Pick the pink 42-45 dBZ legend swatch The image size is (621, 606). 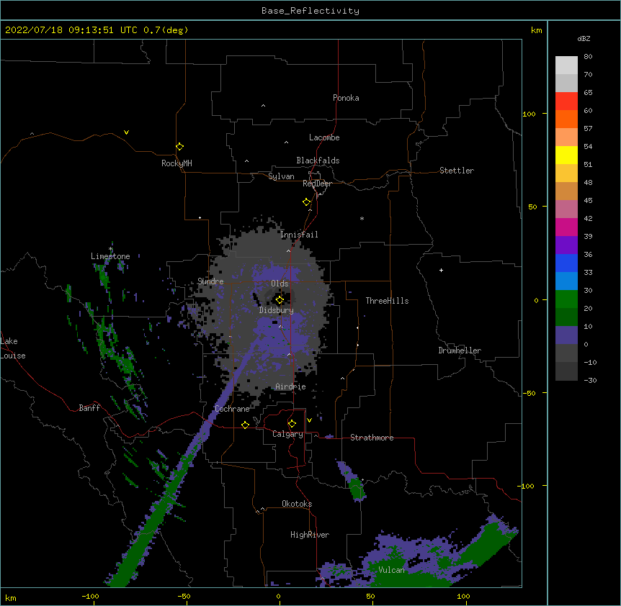coord(566,209)
